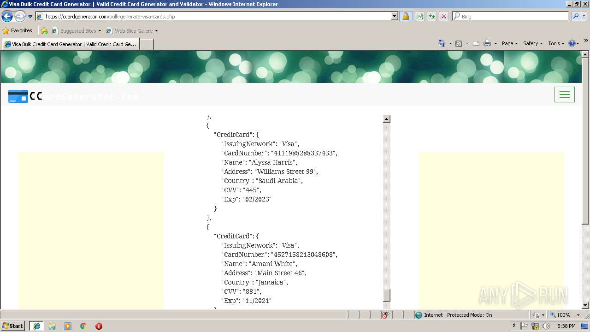Toggle the hamburger navigation menu
The image size is (590, 332).
(x=565, y=95)
